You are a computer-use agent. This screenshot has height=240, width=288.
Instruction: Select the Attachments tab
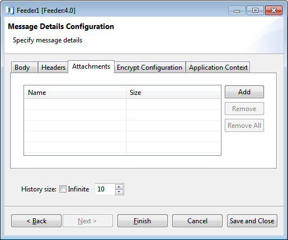click(91, 66)
